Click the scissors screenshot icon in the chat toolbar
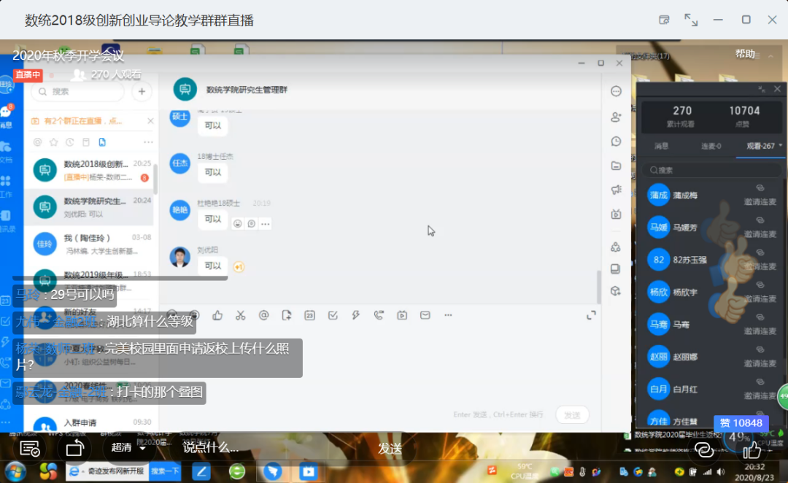Screen dimensions: 788x483 [x=241, y=315]
